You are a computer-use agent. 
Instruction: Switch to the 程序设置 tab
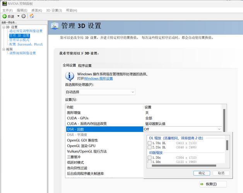[85, 66]
